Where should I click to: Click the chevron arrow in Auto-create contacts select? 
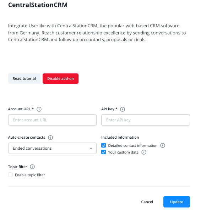click(x=91, y=148)
